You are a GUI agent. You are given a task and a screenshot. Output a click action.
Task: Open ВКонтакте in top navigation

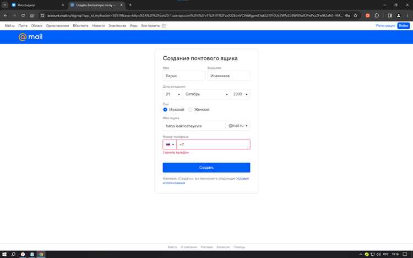[80, 25]
